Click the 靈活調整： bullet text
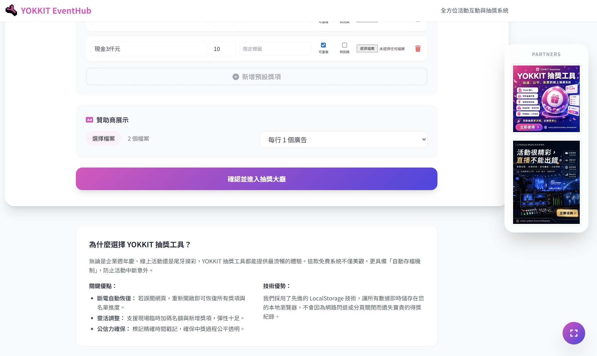Screen dimensions: 597x356 (111, 318)
